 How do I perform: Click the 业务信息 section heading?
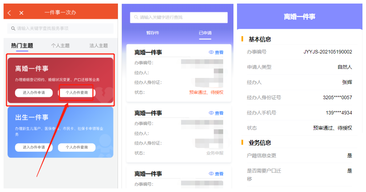pos(260,143)
